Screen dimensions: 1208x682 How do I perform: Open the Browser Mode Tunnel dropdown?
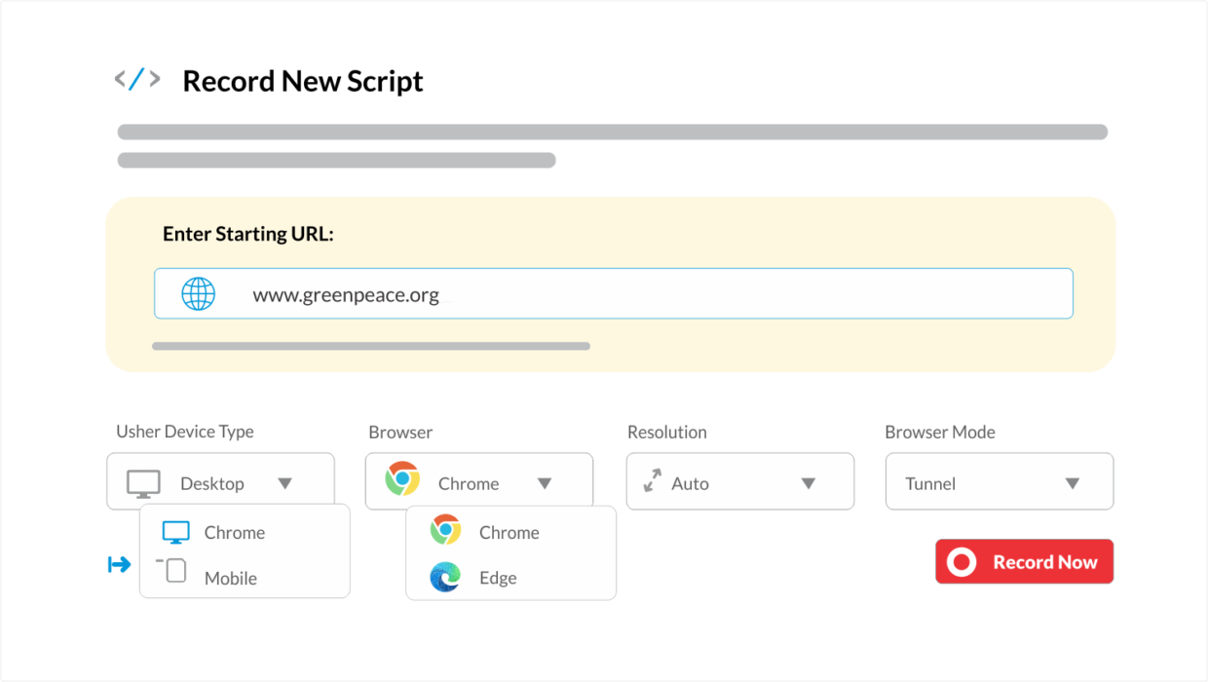[x=1000, y=481]
